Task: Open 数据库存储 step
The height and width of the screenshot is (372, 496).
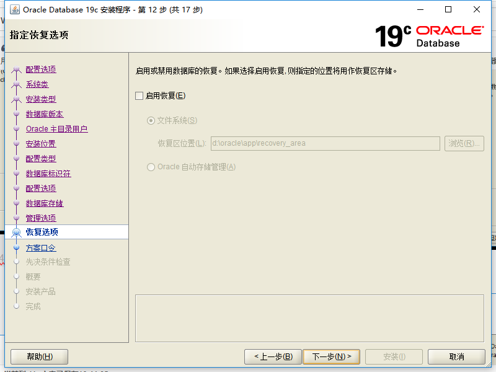Action: (x=45, y=203)
